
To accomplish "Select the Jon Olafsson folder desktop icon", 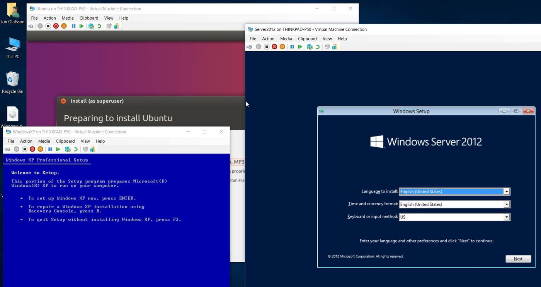I will tap(12, 13).
